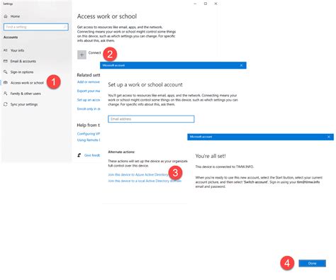
Task: Click the Find a setting search box
Action: pos(36,27)
